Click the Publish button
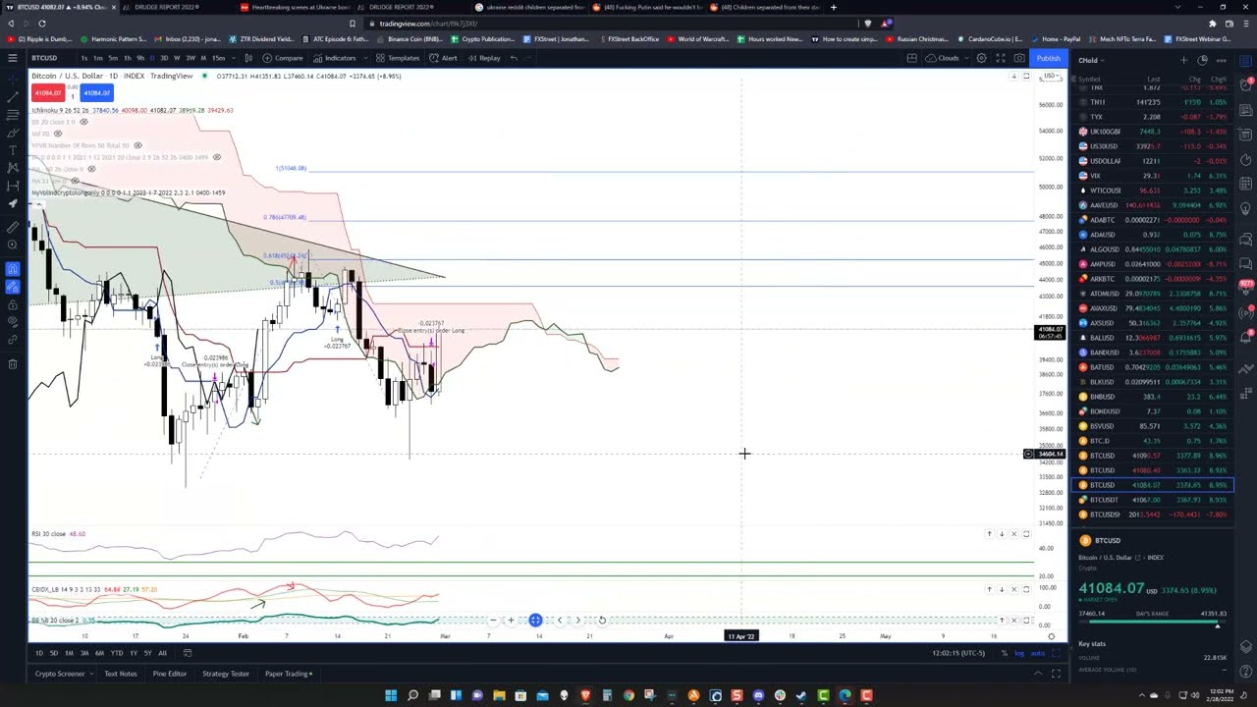Screen dimensions: 1257x707 pyautogui.click(x=1048, y=58)
